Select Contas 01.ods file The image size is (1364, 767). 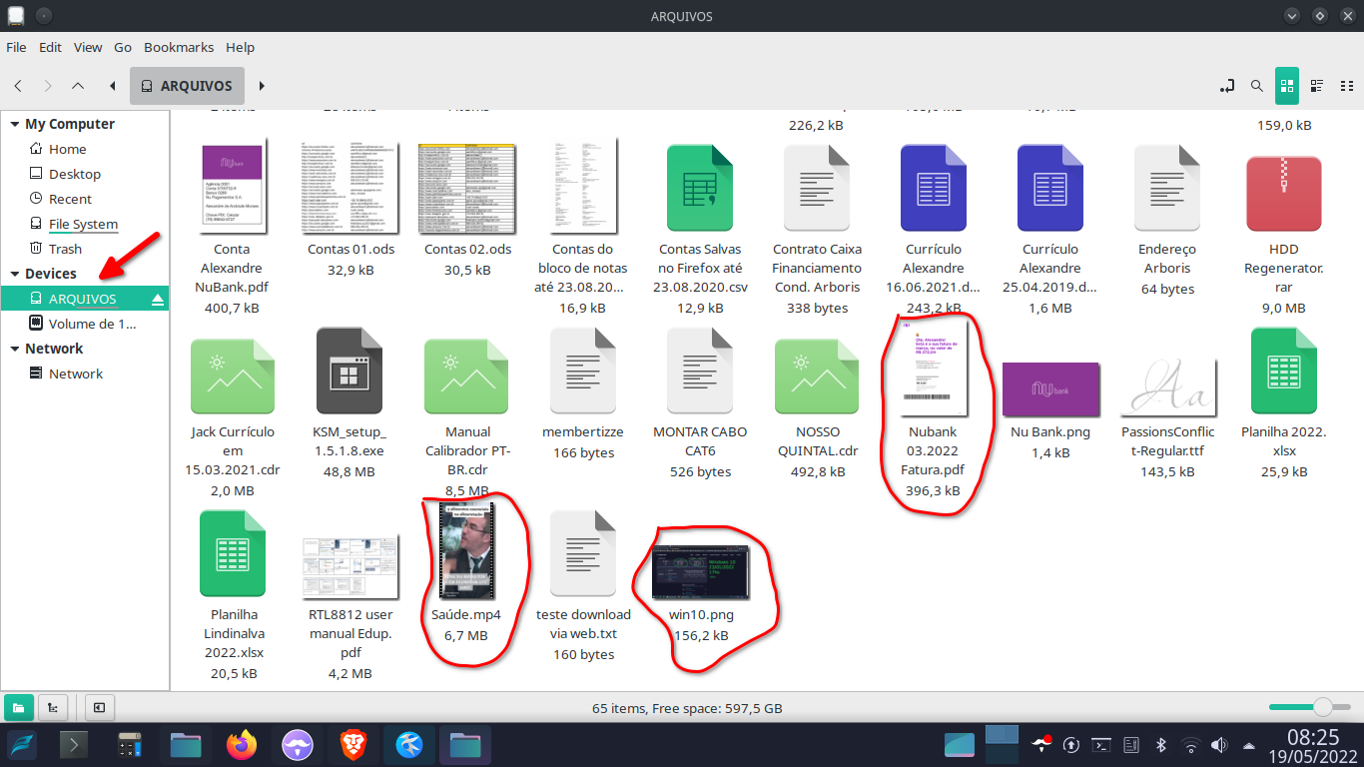pos(350,209)
